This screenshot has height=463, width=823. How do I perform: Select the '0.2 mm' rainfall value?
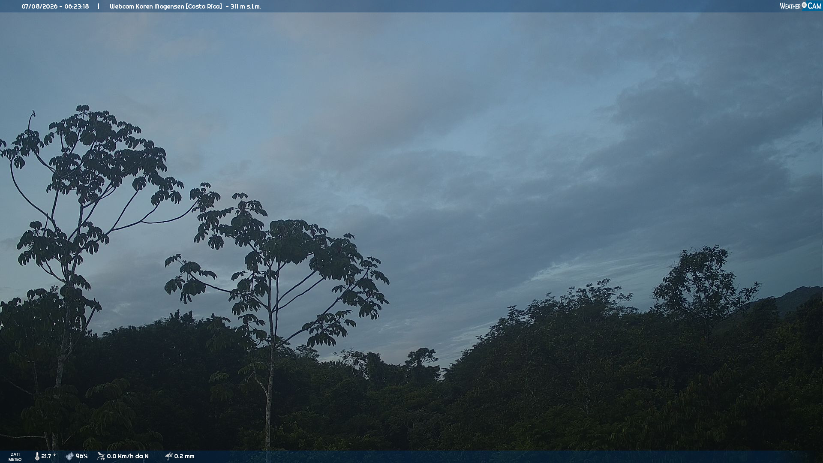184,456
